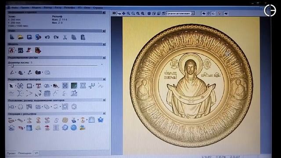This screenshot has height=158, width=281.
Task: Collapse the Редактирование растра section arrow
Action: click(104, 57)
